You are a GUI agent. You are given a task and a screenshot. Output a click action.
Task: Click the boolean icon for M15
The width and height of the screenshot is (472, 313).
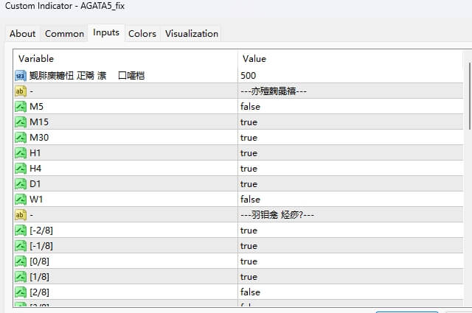coord(21,122)
